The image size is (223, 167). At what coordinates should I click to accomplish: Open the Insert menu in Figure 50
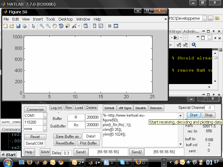coord(38,19)
